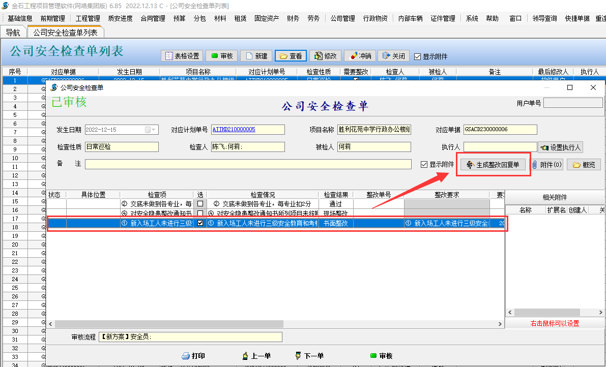The width and height of the screenshot is (606, 367).
Task: Click the 打印 printer icon button
Action: (193, 356)
